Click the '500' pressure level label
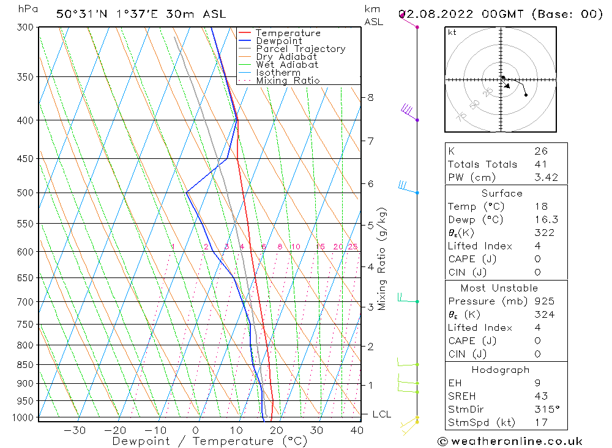Viewport: 612px width, 448px height. click(x=25, y=193)
